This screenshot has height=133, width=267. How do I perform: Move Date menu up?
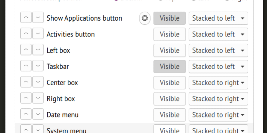(26, 115)
